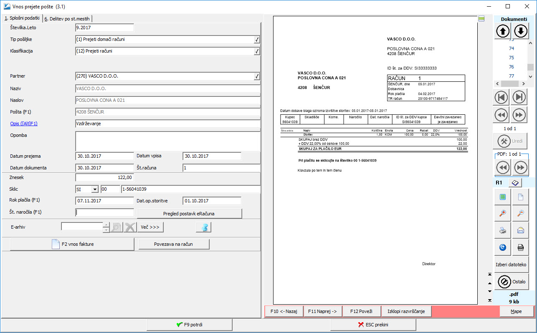The image size is (537, 333).
Task: Nudge preview up with small up triangle
Action: [x=490, y=283]
